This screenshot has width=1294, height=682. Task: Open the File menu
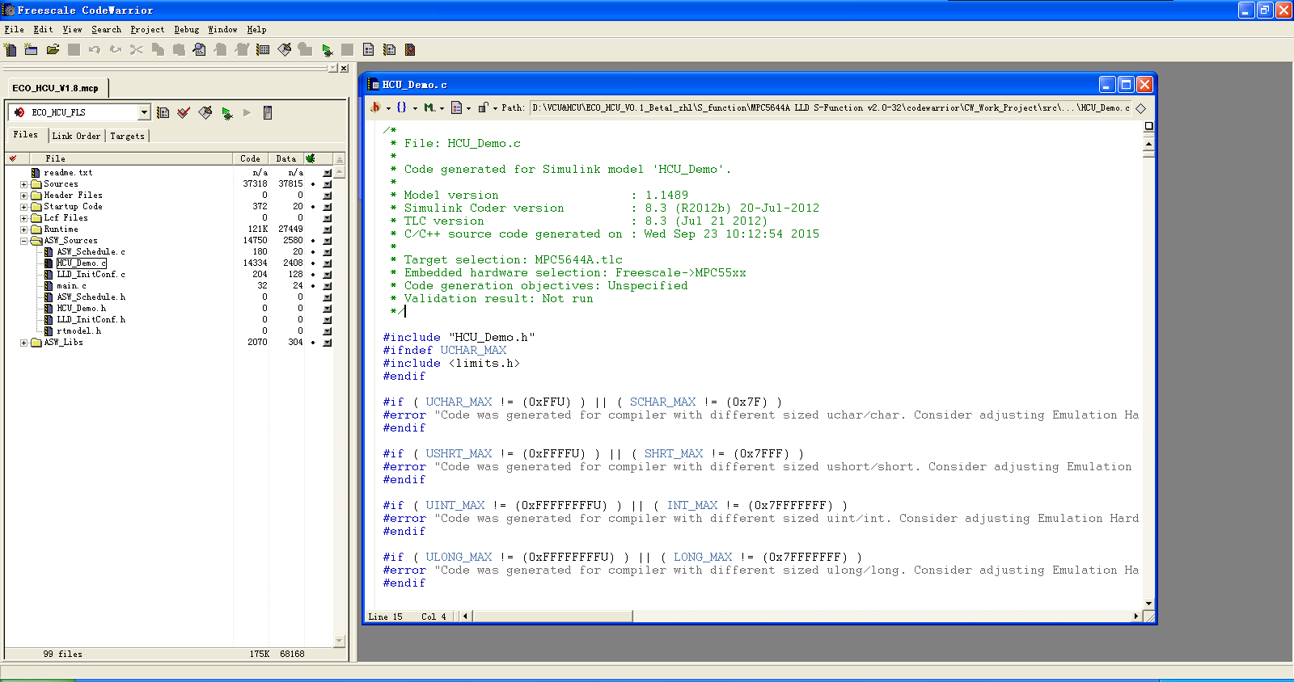coord(14,30)
